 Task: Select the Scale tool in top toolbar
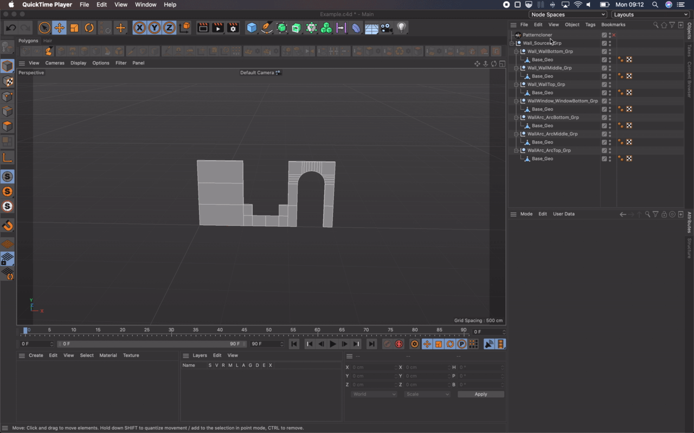pos(74,28)
